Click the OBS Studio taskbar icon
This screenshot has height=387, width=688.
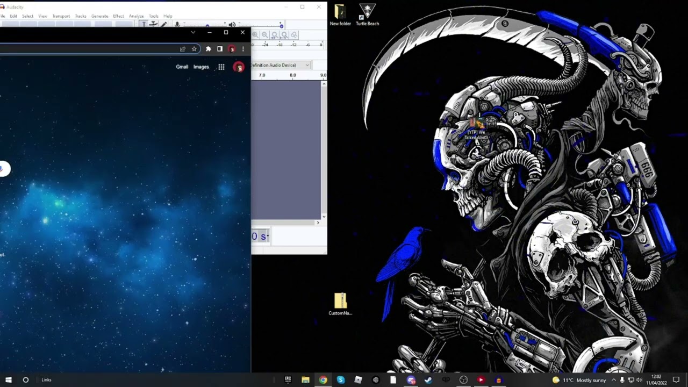pos(463,379)
